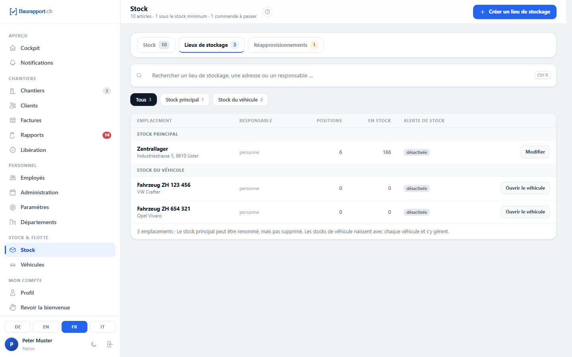The width and height of the screenshot is (572, 357).
Task: Click the Véhicules van icon
Action: (13, 265)
